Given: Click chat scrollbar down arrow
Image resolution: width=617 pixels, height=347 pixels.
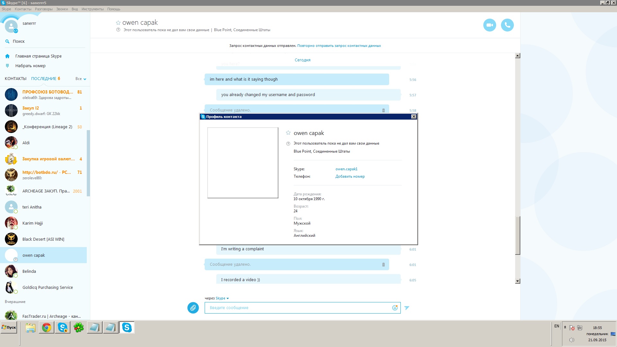Looking at the screenshot, I should pos(517,281).
